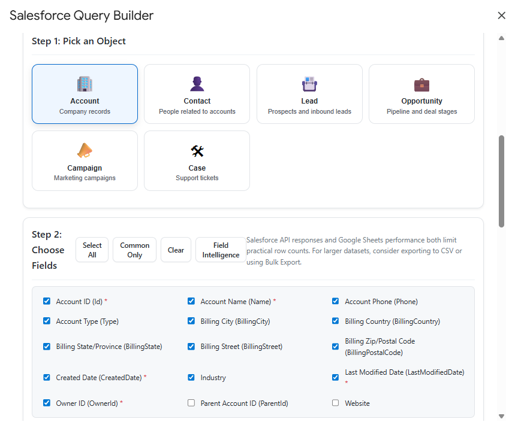Click the Select All button
The width and height of the screenshot is (515, 428).
[92, 250]
